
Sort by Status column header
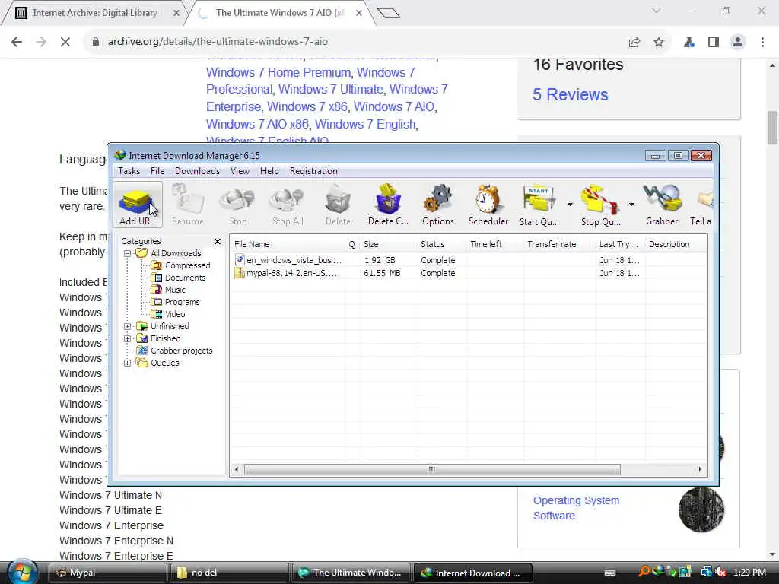point(441,244)
